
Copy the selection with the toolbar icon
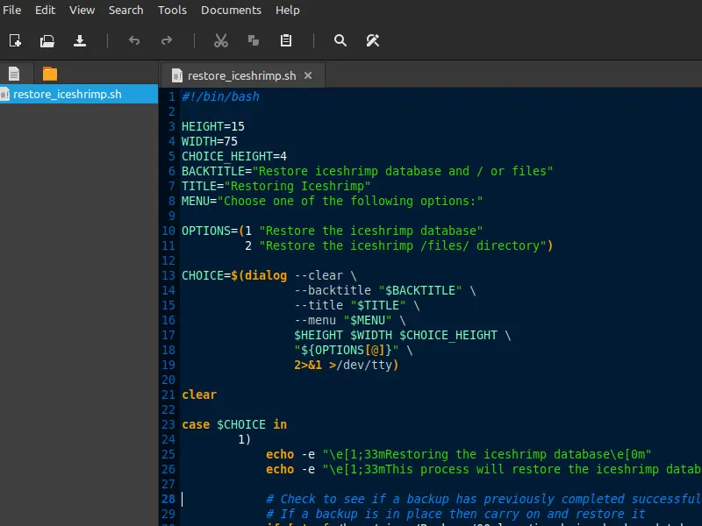[254, 40]
